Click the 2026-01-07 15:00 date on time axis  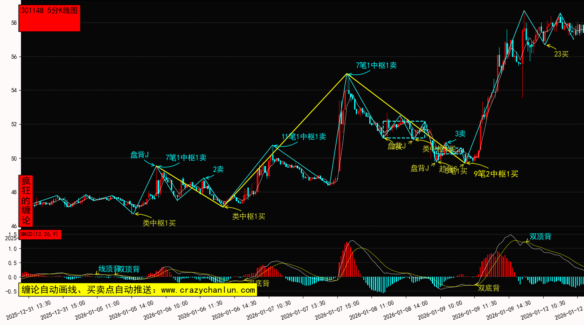pos(337,309)
